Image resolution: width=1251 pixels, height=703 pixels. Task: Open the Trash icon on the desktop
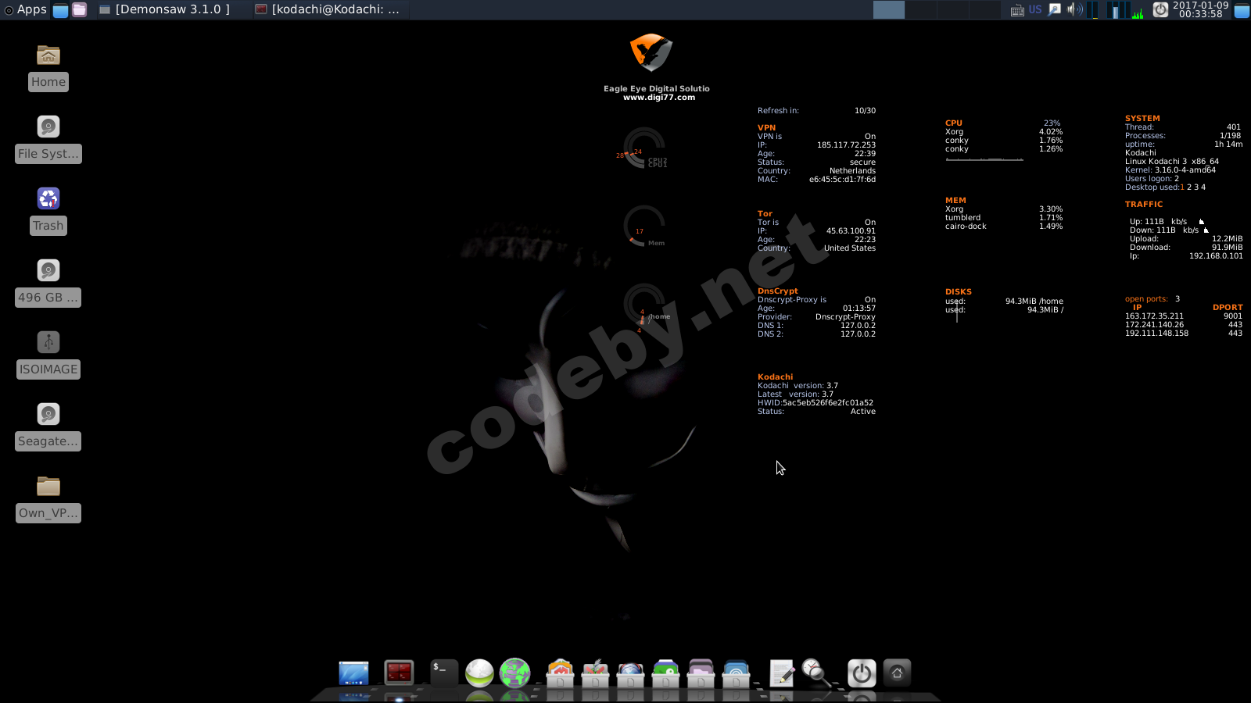(x=48, y=199)
